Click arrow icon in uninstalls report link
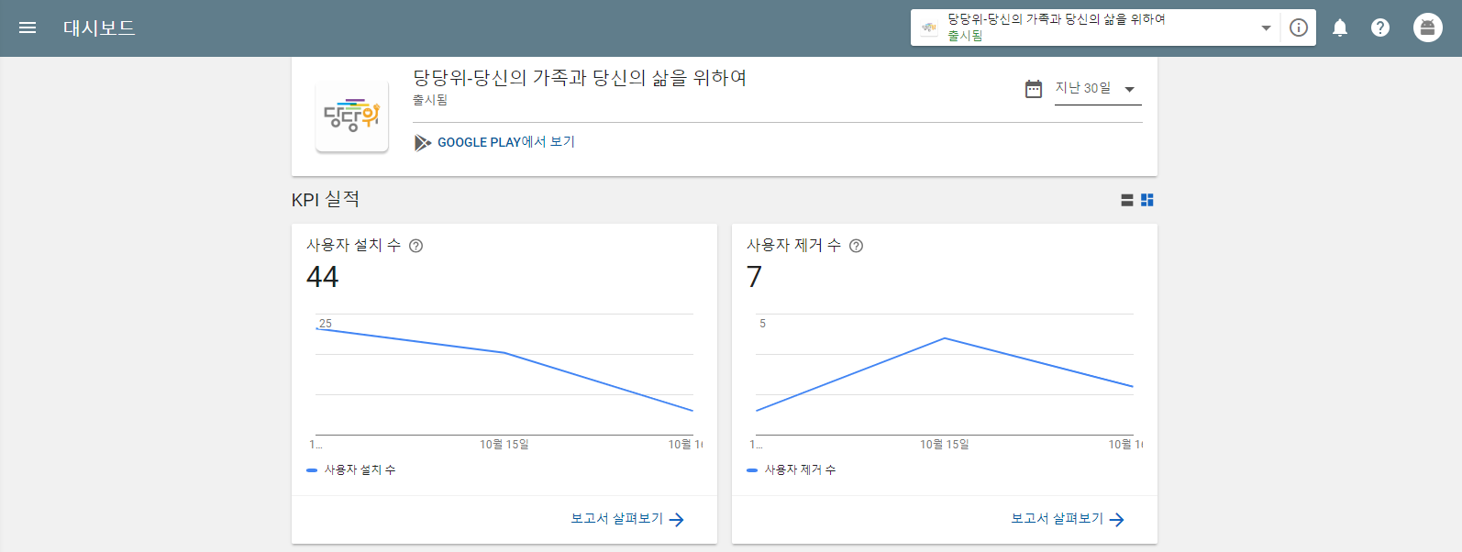Viewport: 1462px width, 552px height. point(1117,520)
